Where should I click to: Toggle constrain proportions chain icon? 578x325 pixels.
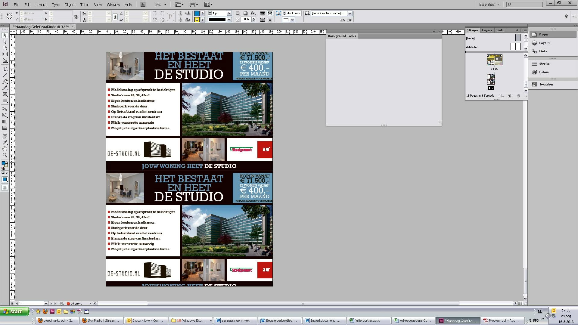point(115,17)
